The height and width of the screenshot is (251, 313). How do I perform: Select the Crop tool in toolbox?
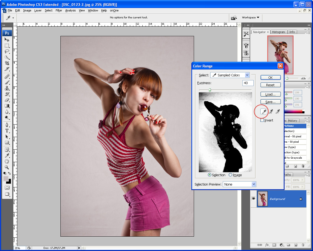click(7, 63)
